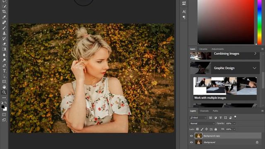265x149 pixels.
Task: Open the Work with multiple images tutorial
Action: (225, 89)
